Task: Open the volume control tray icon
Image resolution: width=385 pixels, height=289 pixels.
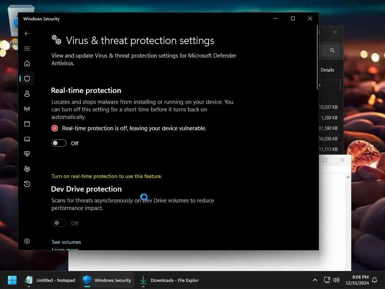Action: pos(336,280)
